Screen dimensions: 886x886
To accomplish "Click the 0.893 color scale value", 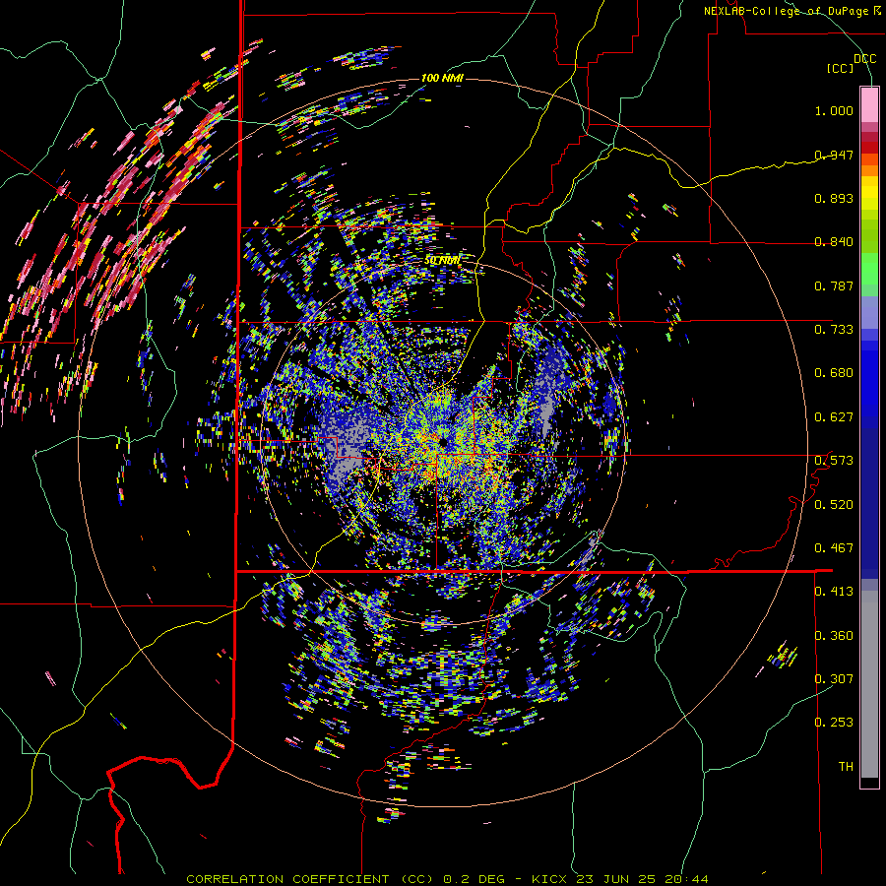I will (834, 198).
